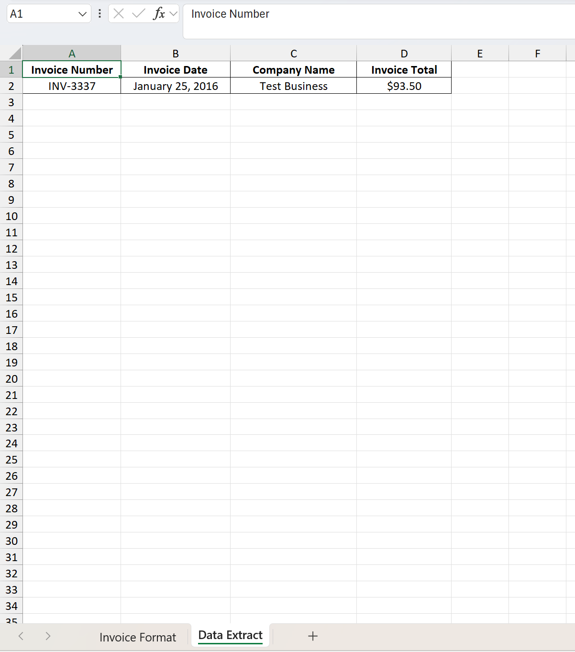Click the right sheet navigation arrow
The width and height of the screenshot is (575, 652).
[48, 636]
